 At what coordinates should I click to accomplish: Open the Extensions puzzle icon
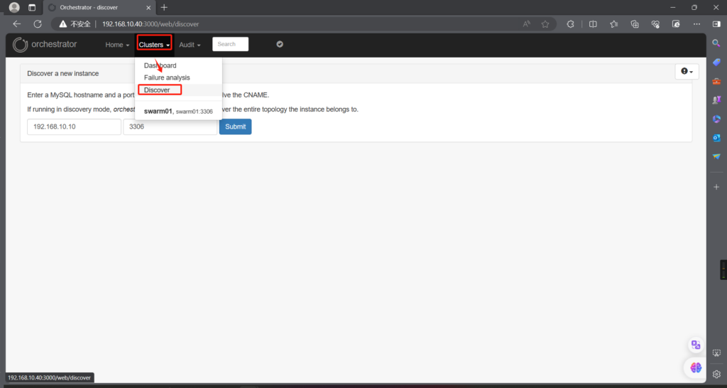(571, 24)
